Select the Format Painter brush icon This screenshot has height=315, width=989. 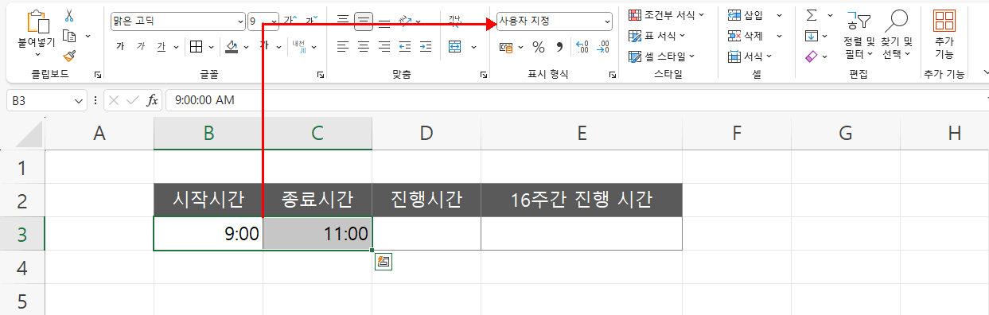click(x=69, y=56)
